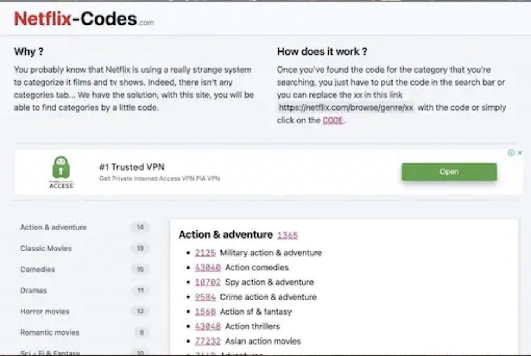Open Horror movies category
The width and height of the screenshot is (531, 356).
coord(45,312)
